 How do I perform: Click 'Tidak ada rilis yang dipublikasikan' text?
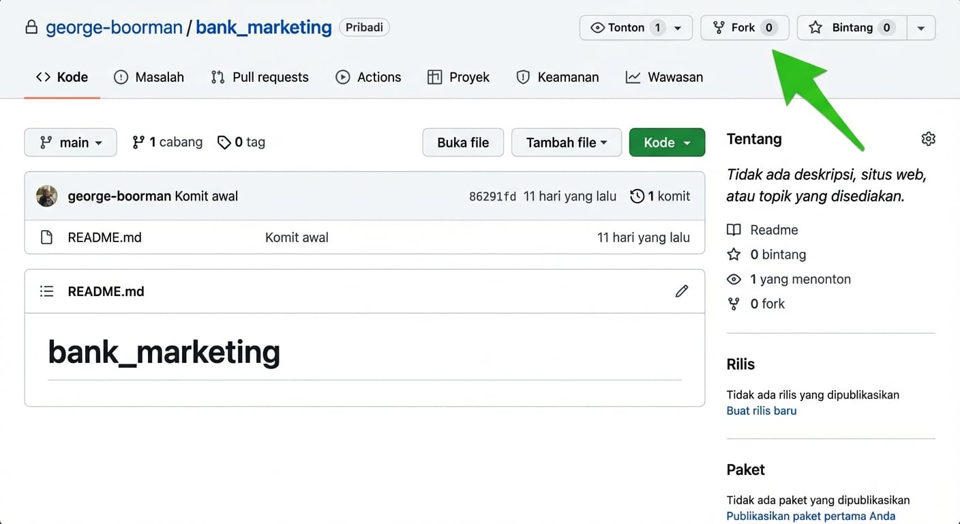813,395
